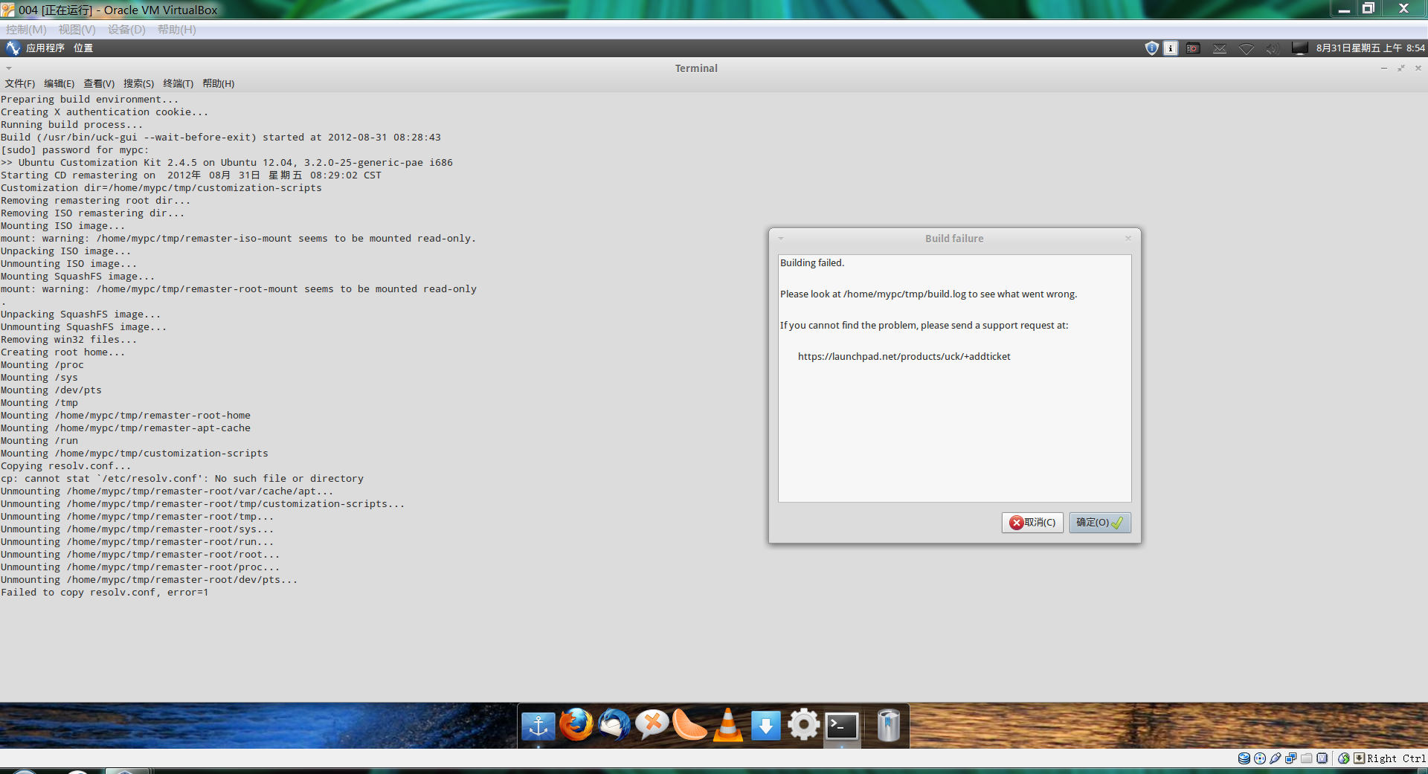This screenshot has width=1428, height=774.
Task: Click the Terminal window title text
Action: pos(696,68)
